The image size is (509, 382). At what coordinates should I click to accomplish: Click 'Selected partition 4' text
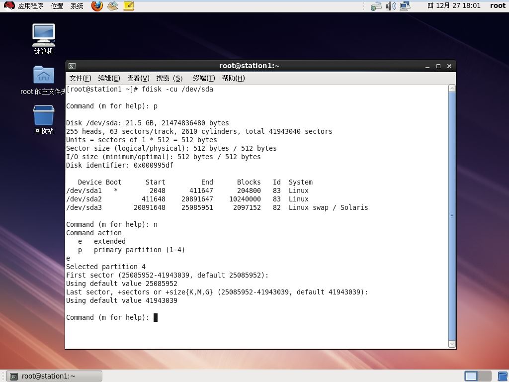click(106, 267)
